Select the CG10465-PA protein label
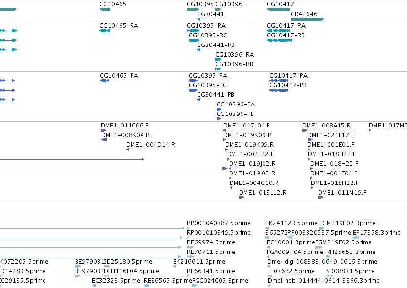 (x=119, y=76)
